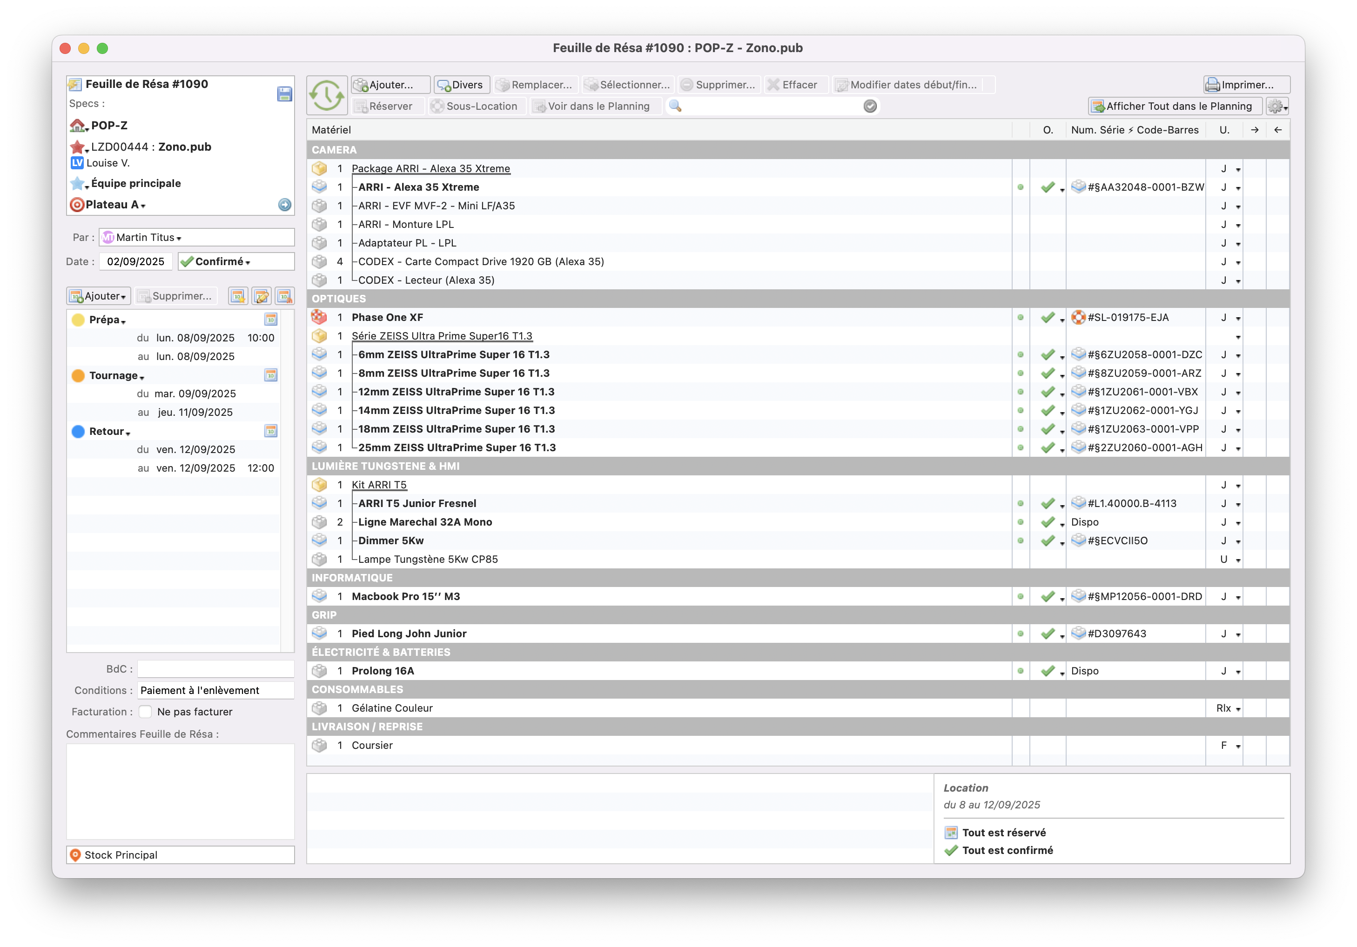Click the check circle in search field
The width and height of the screenshot is (1357, 947).
point(869,107)
